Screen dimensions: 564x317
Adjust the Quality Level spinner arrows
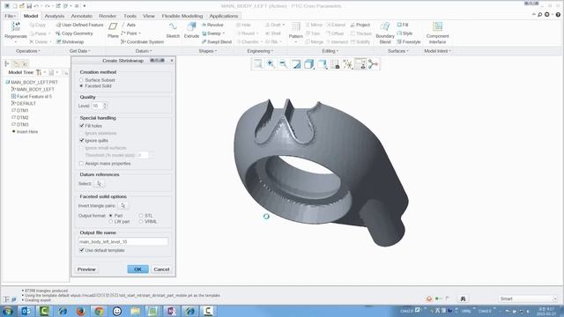[105, 106]
